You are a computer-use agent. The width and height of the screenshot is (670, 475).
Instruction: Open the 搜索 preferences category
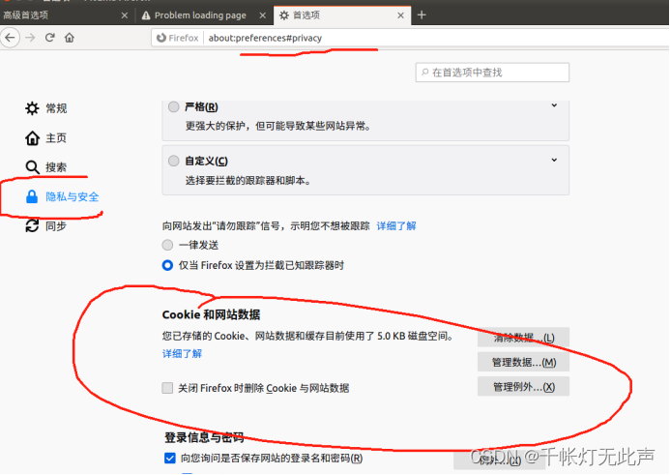tap(45, 167)
